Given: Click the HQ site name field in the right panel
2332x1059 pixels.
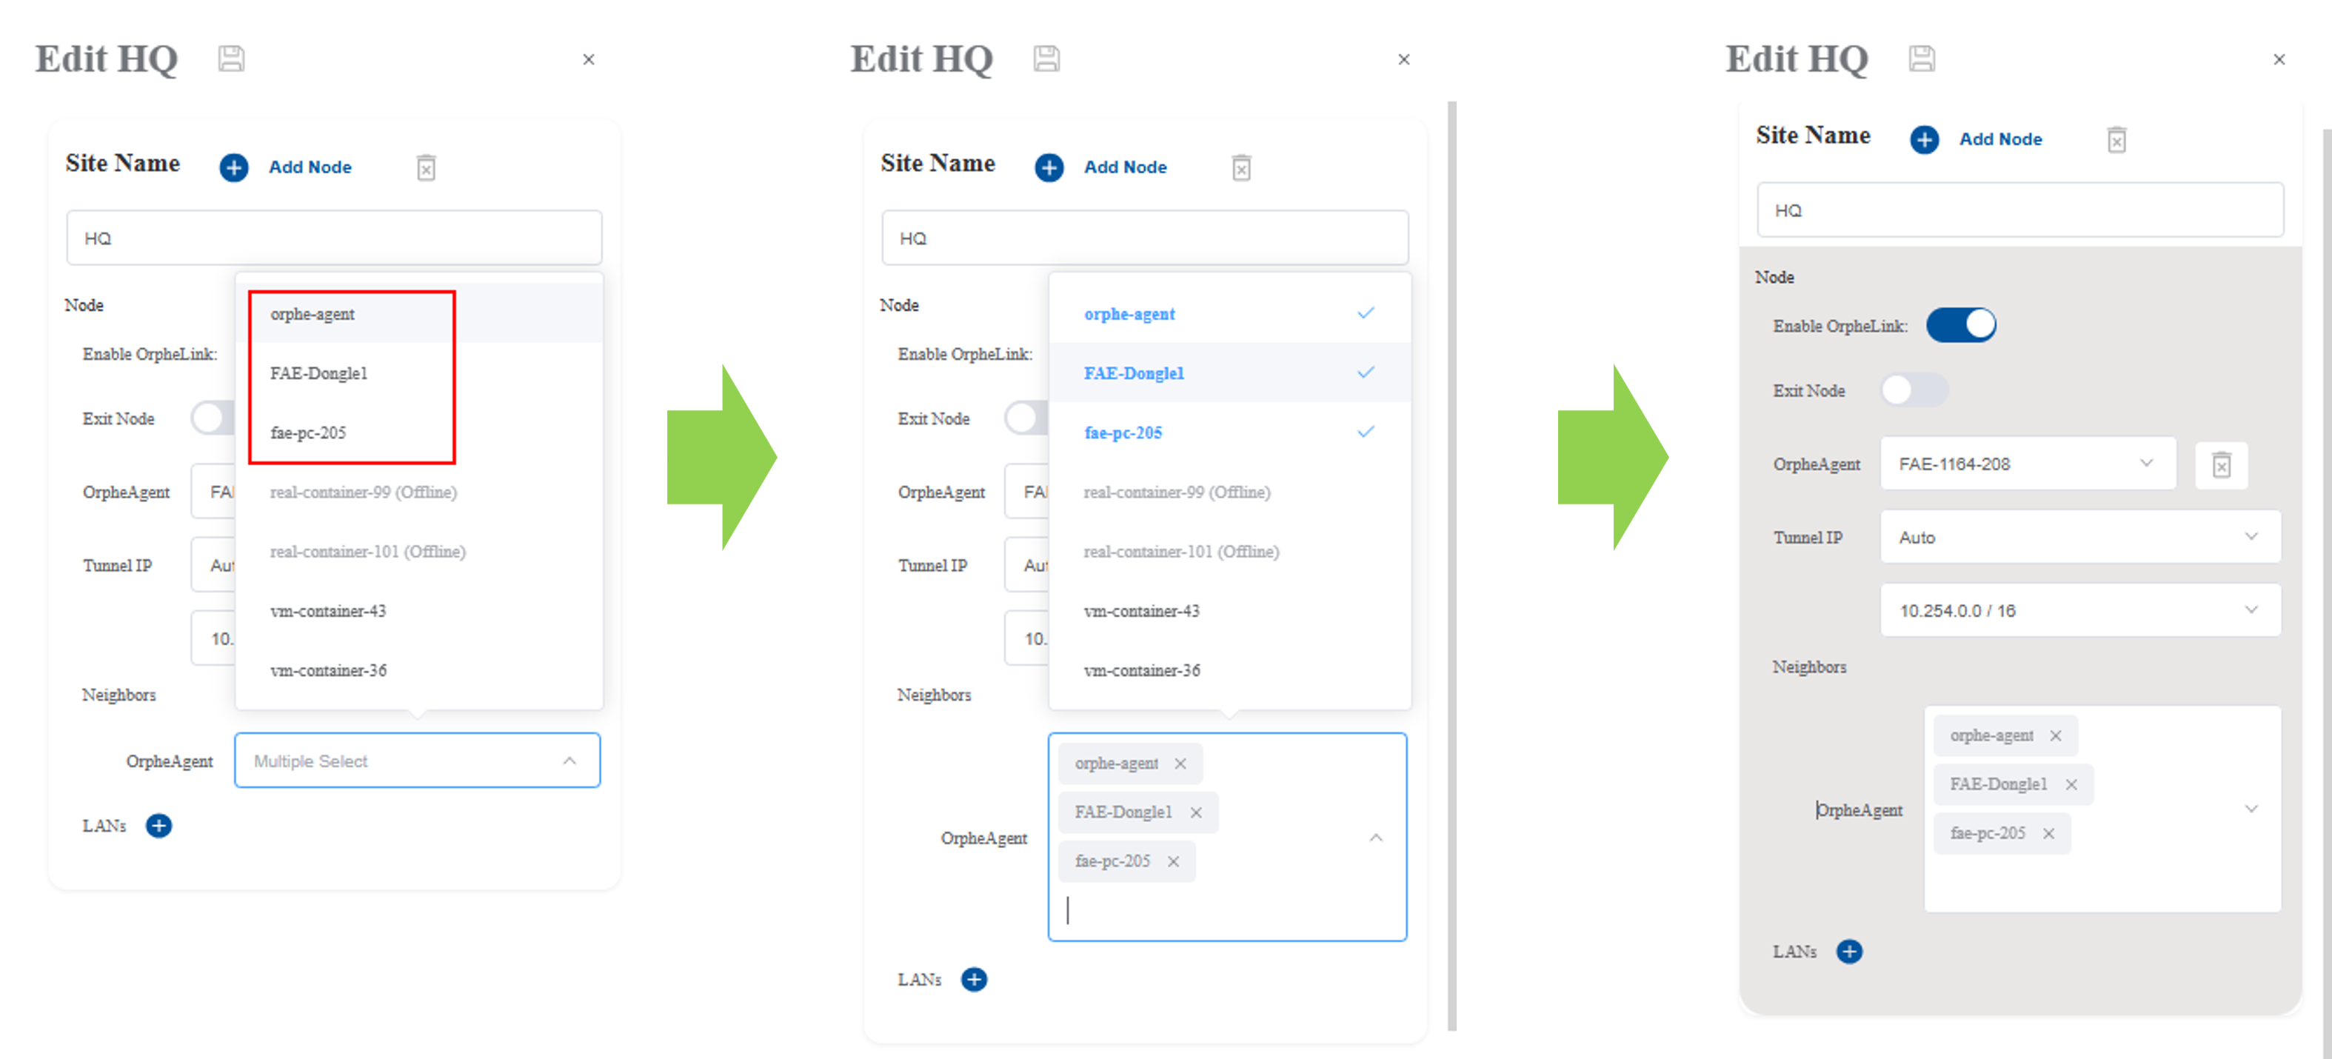Looking at the screenshot, I should pos(2019,210).
